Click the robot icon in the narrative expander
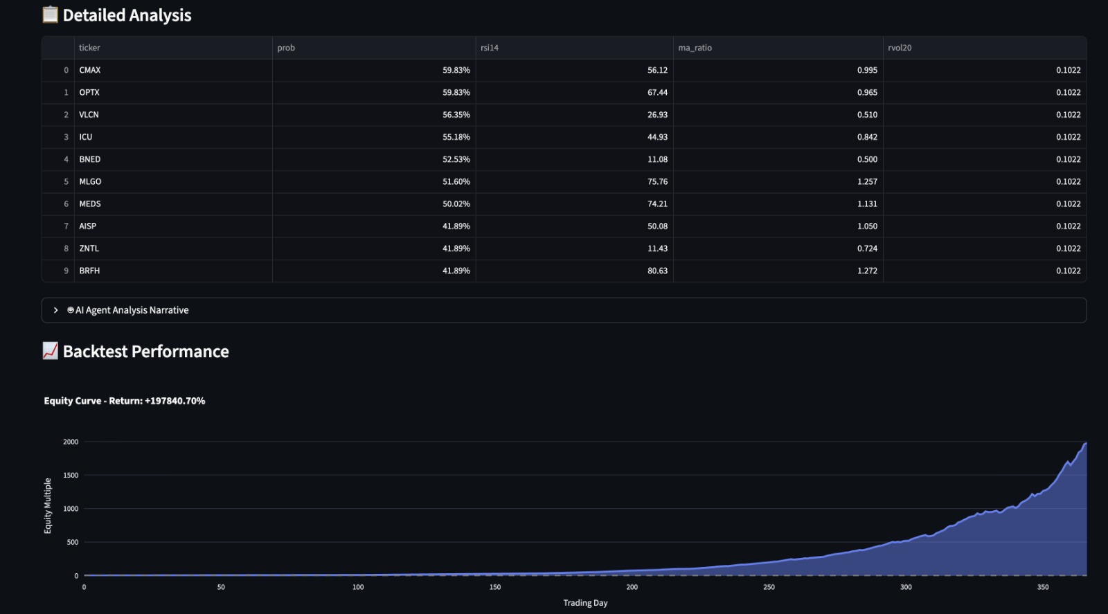The image size is (1108, 614). tap(71, 310)
